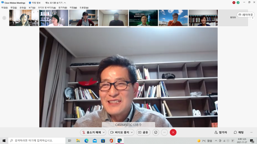This screenshot has height=144, width=257.
Task: Open 미팅 정보 meeting info
Action: 35,3
